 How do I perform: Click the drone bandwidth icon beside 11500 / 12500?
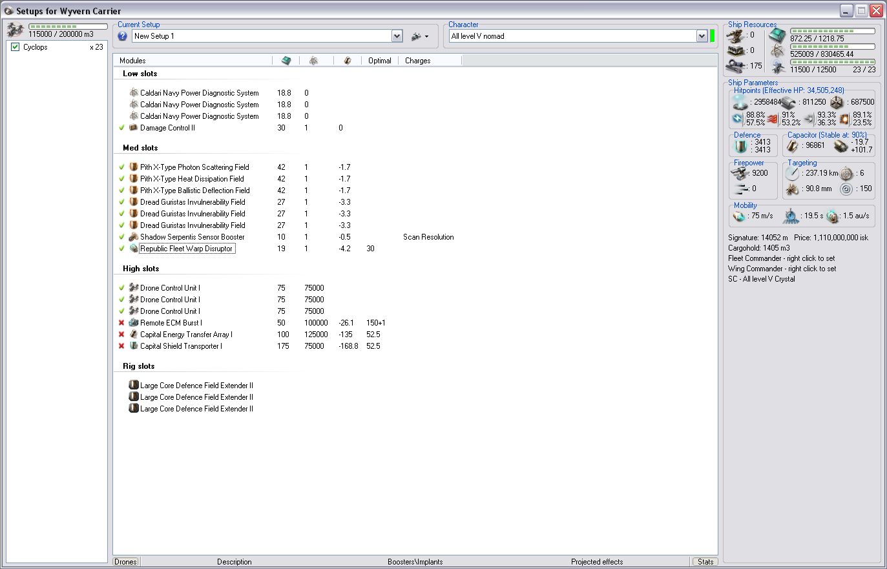pyautogui.click(x=777, y=67)
